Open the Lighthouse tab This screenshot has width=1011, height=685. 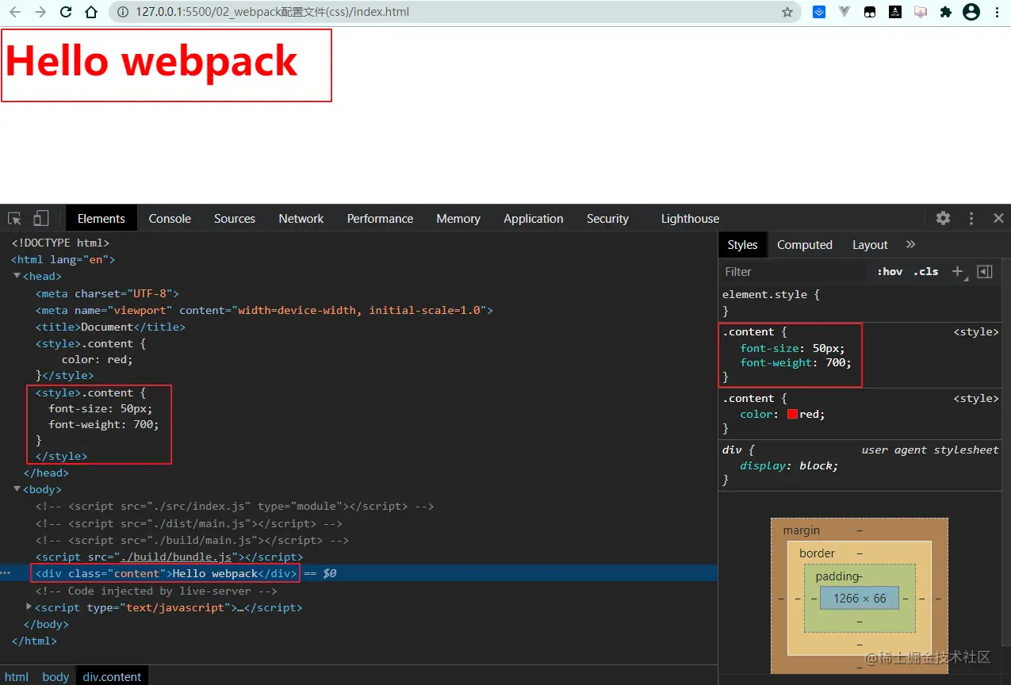pyautogui.click(x=690, y=218)
